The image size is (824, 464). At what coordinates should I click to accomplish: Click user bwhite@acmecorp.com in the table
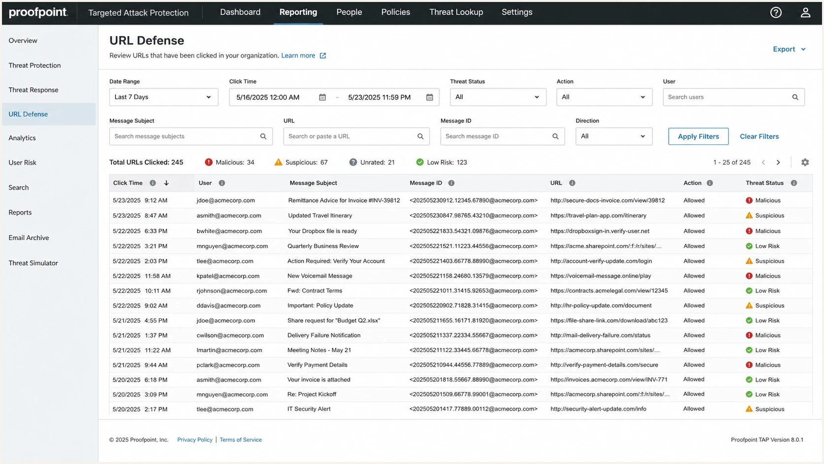[x=229, y=231]
